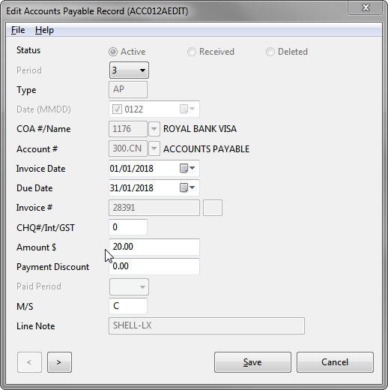Image resolution: width=388 pixels, height=390 pixels.
Task: Select the Received status radio button
Action: [x=192, y=52]
